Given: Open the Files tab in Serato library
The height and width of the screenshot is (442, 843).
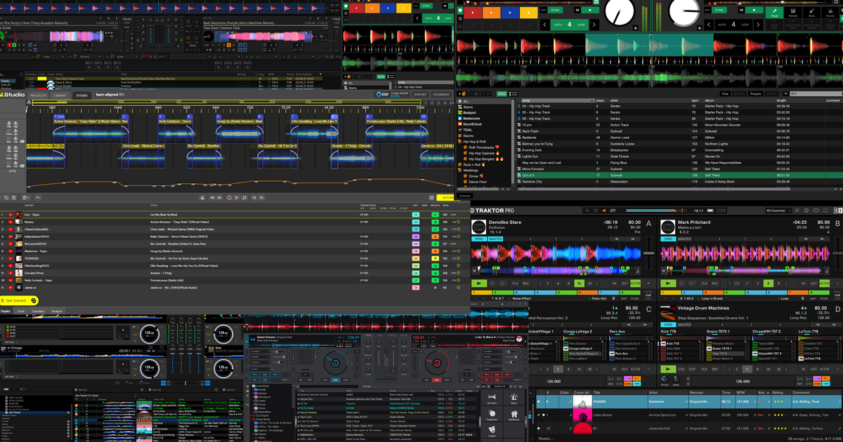Looking at the screenshot, I should [725, 94].
